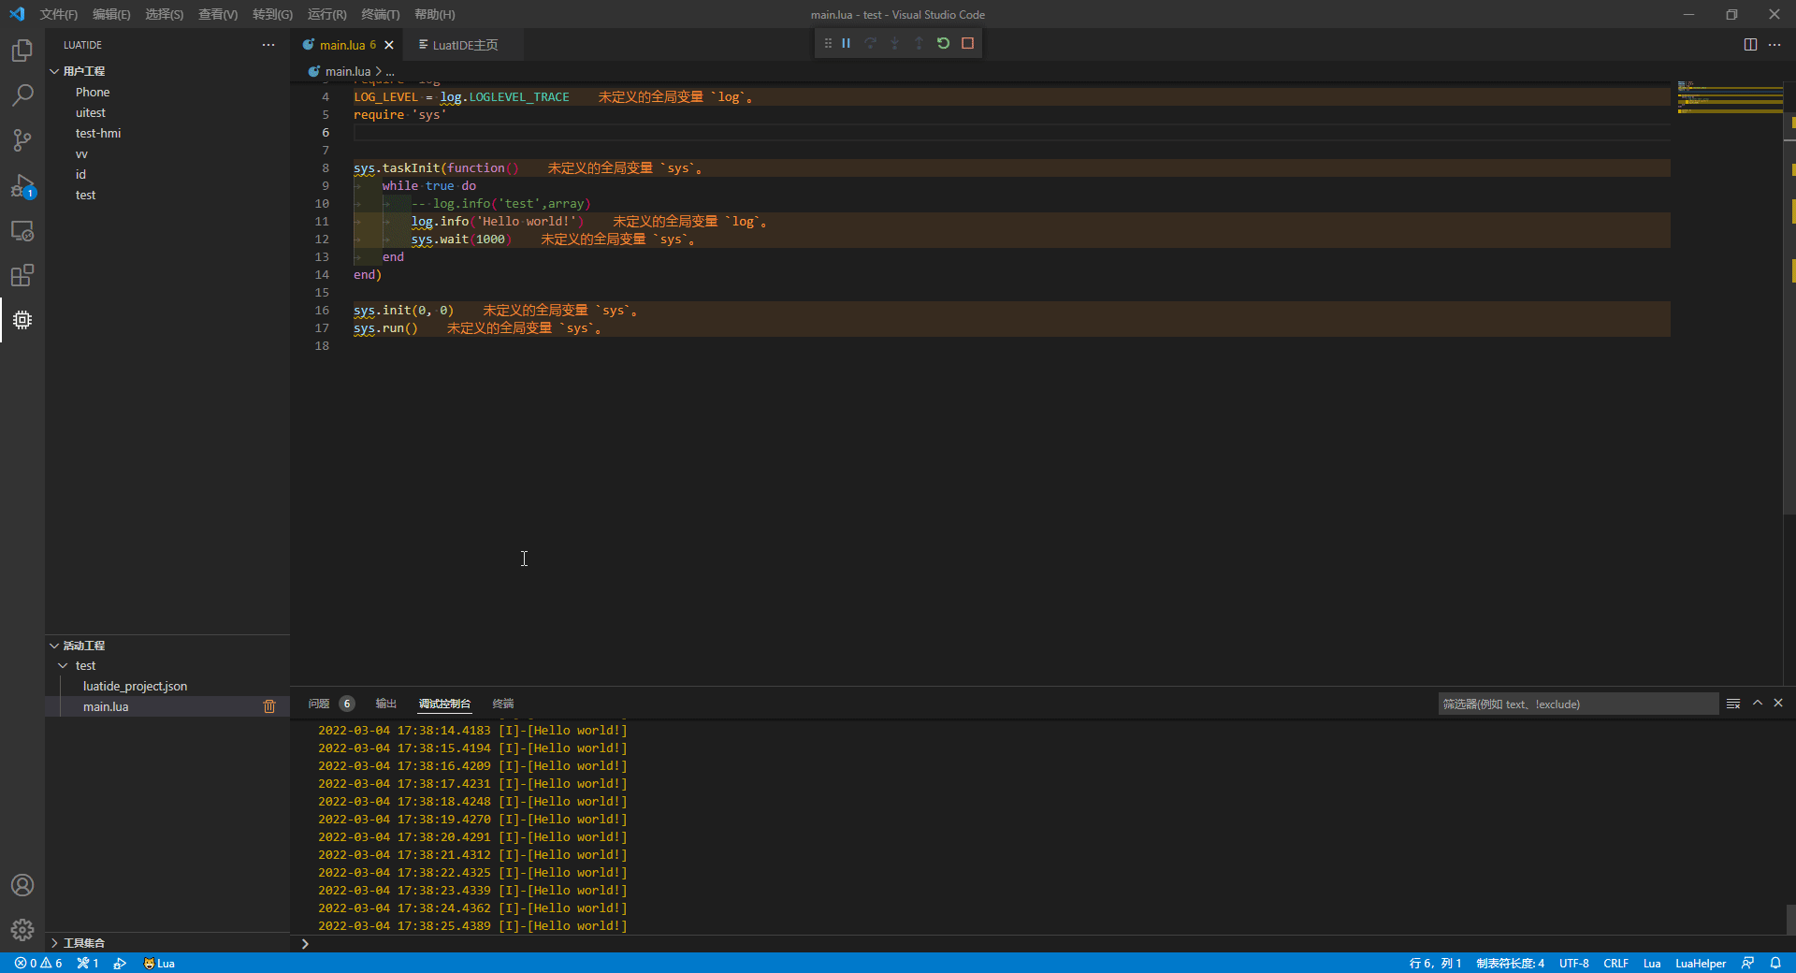Open the Explorer view in activity bar
The image size is (1796, 973).
tap(22, 51)
